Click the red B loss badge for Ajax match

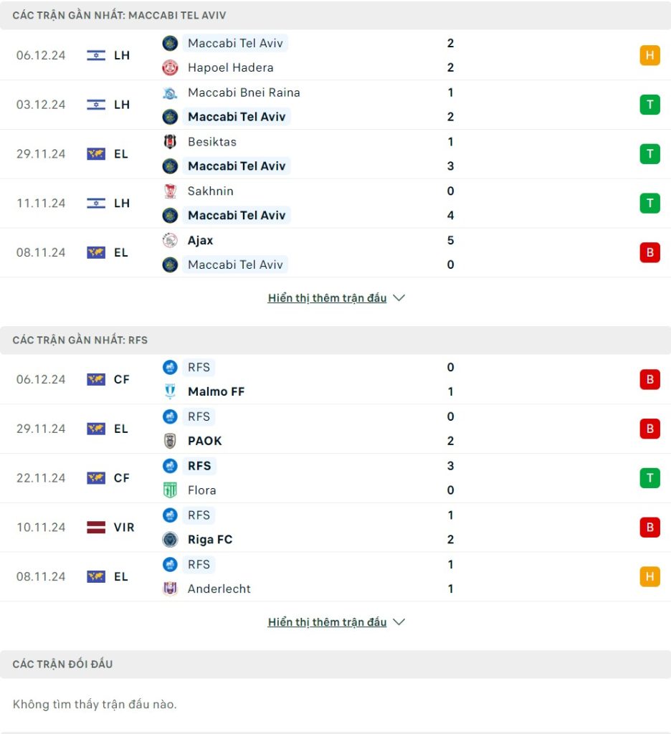point(649,252)
